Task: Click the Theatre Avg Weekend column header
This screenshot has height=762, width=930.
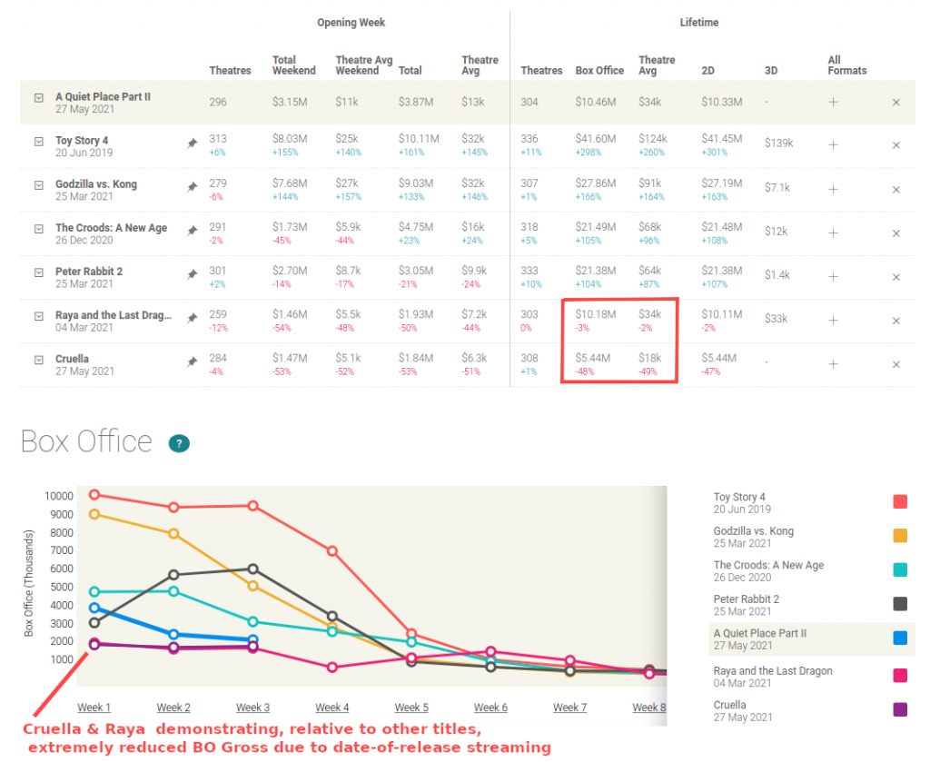Action: (x=364, y=65)
